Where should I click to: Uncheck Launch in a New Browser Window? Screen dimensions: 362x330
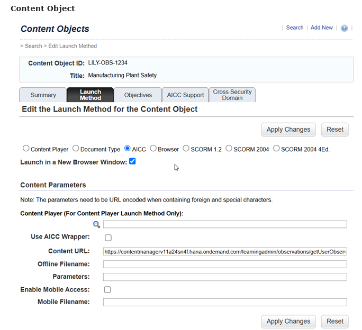click(132, 161)
